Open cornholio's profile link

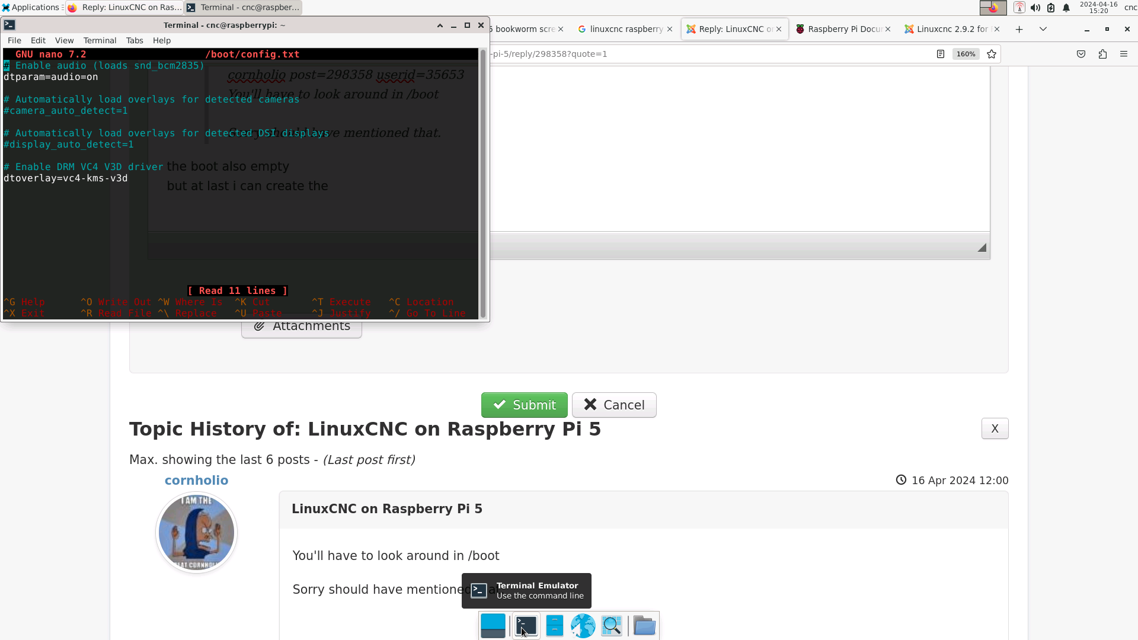tap(196, 480)
